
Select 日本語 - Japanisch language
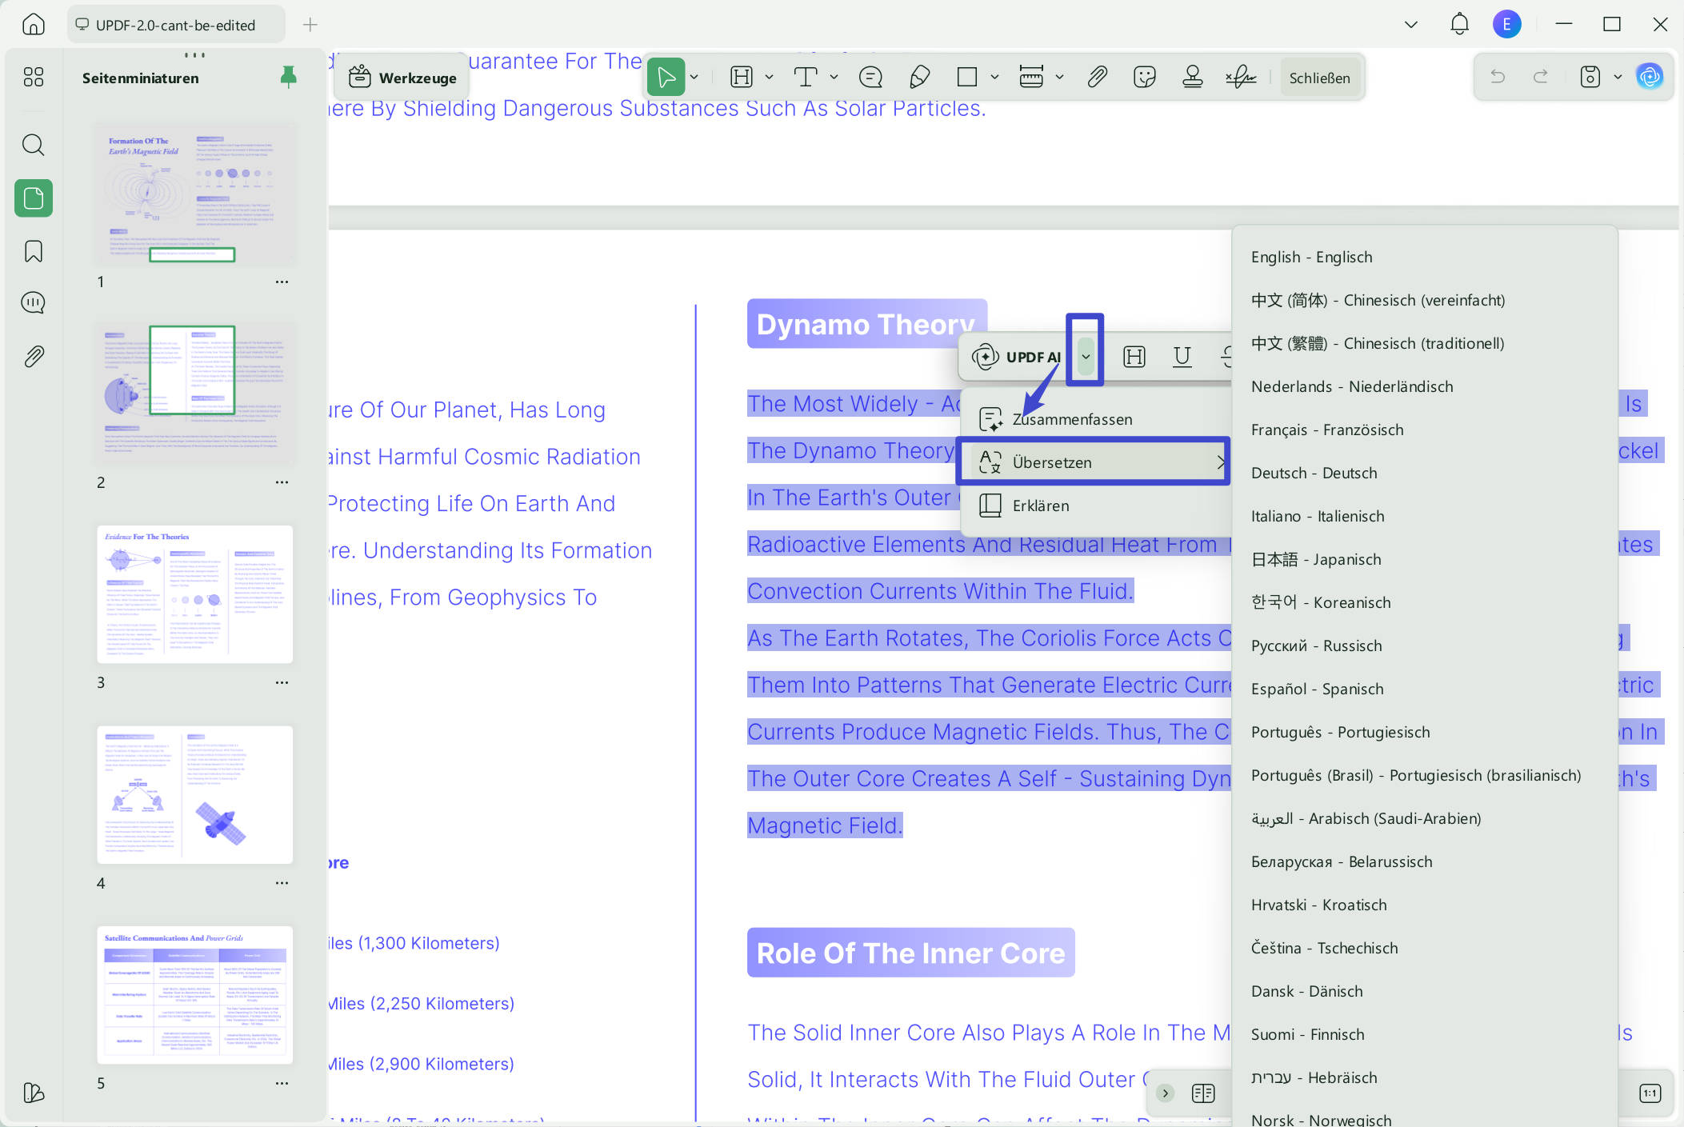(x=1424, y=559)
